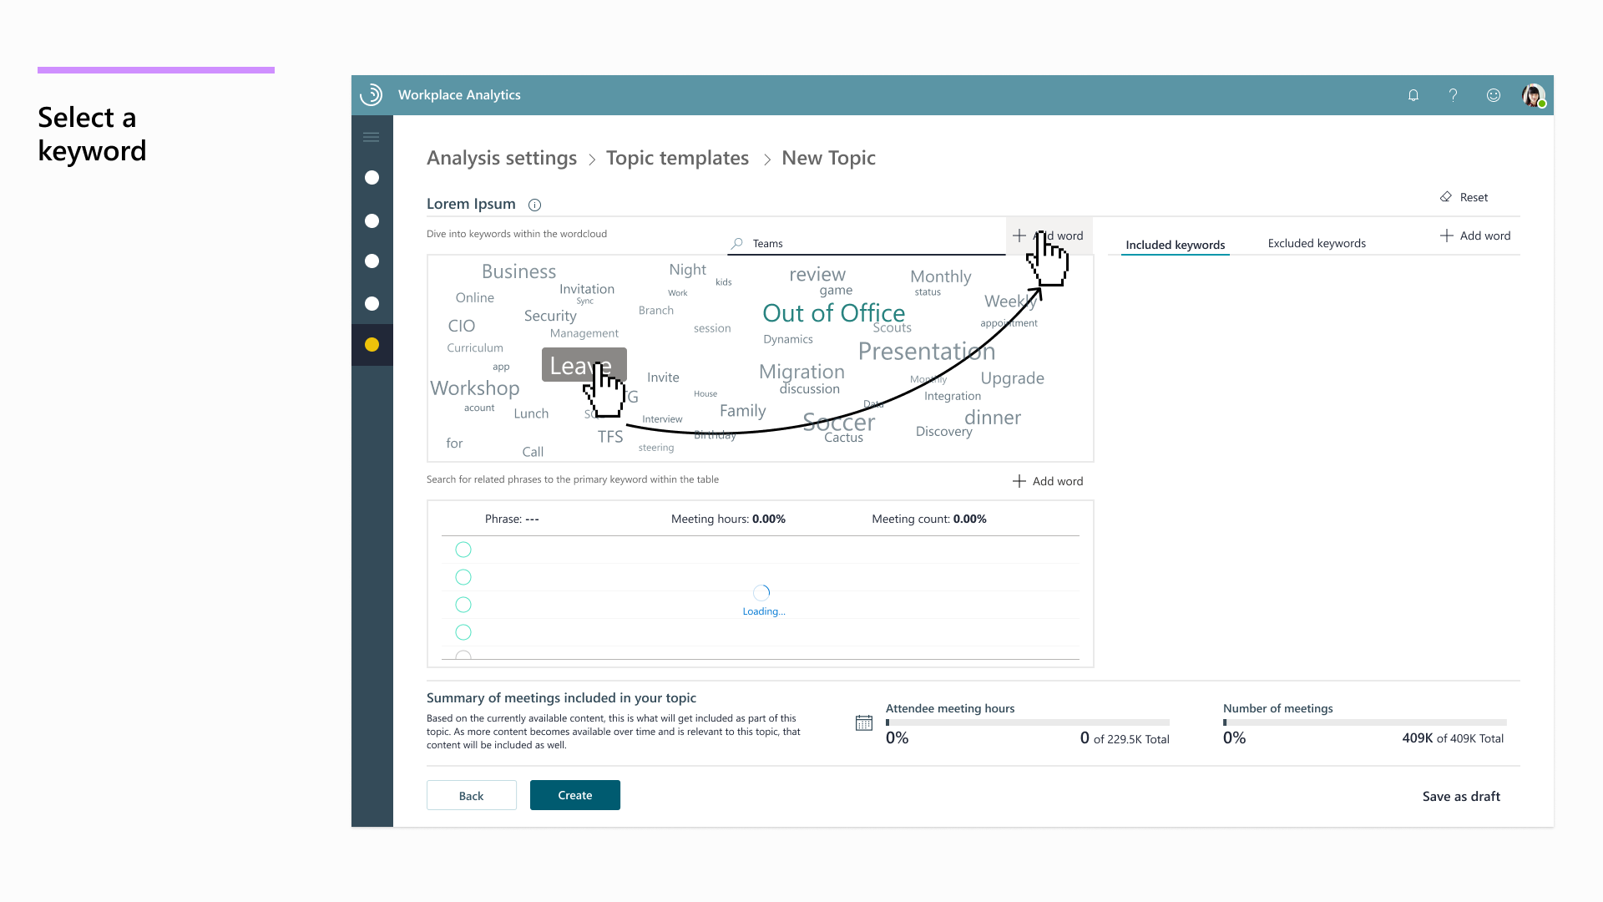The image size is (1603, 902).
Task: Select the third radio circle in the phrase table
Action: click(463, 605)
